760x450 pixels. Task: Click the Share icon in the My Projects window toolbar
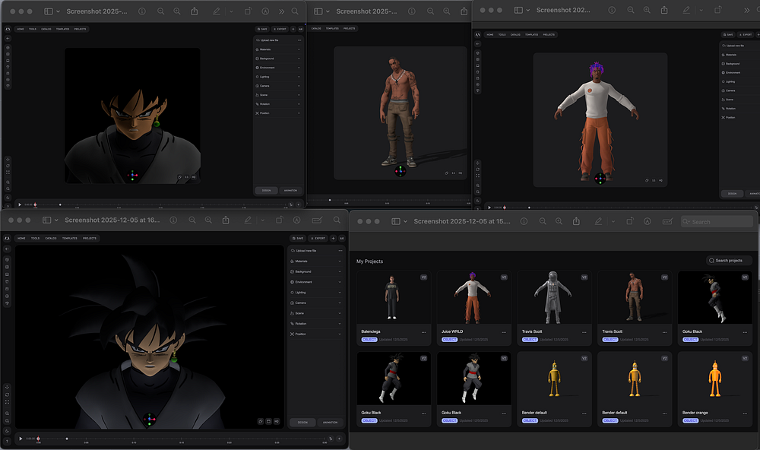(x=576, y=221)
